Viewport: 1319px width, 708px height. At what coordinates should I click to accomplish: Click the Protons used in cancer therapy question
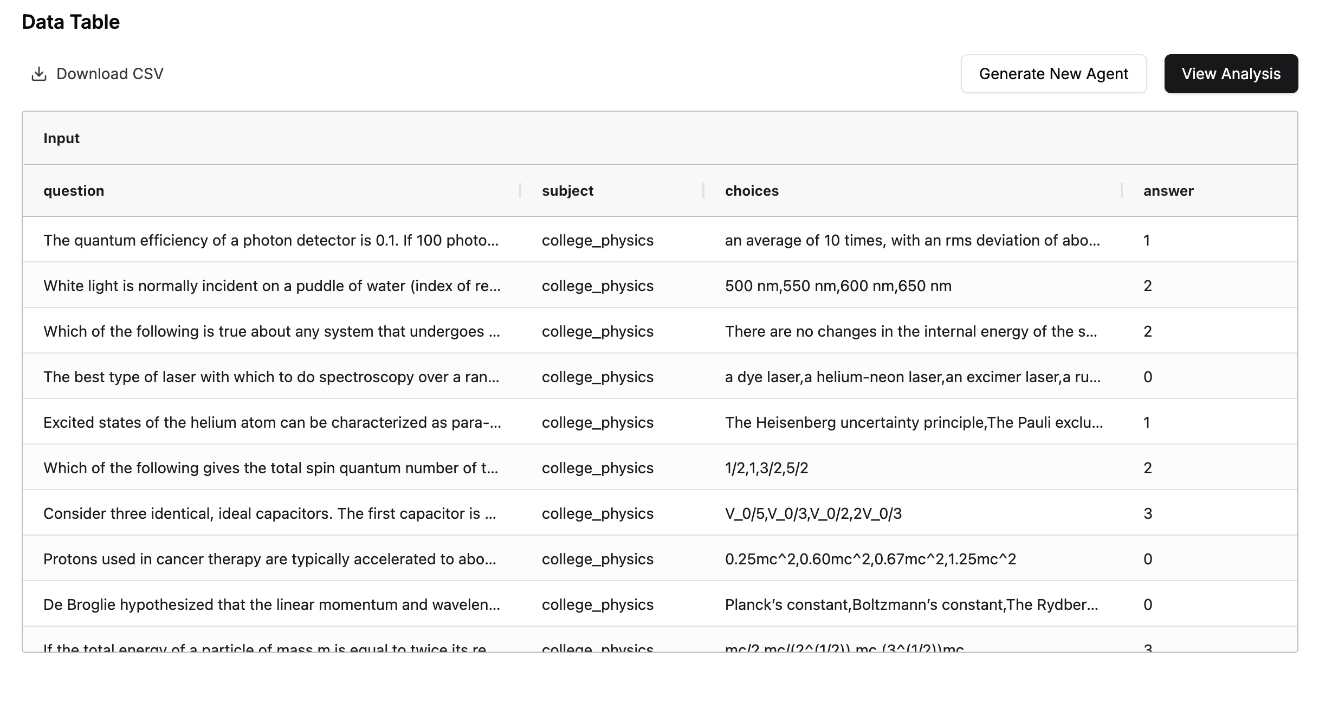270,559
